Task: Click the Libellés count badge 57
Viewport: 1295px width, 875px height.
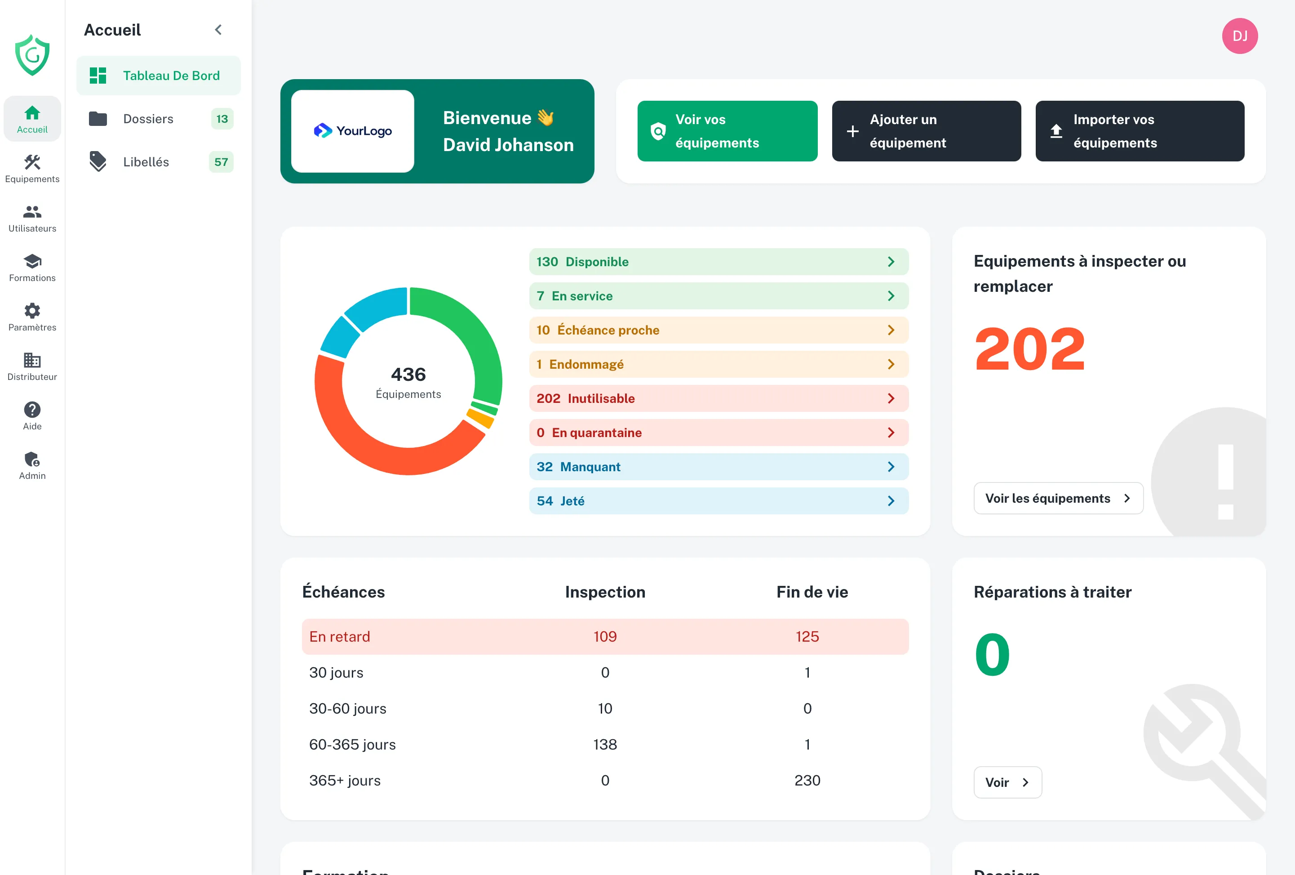Action: (x=221, y=162)
